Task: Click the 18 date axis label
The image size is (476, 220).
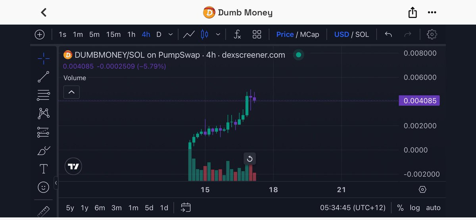Action: pos(273,190)
